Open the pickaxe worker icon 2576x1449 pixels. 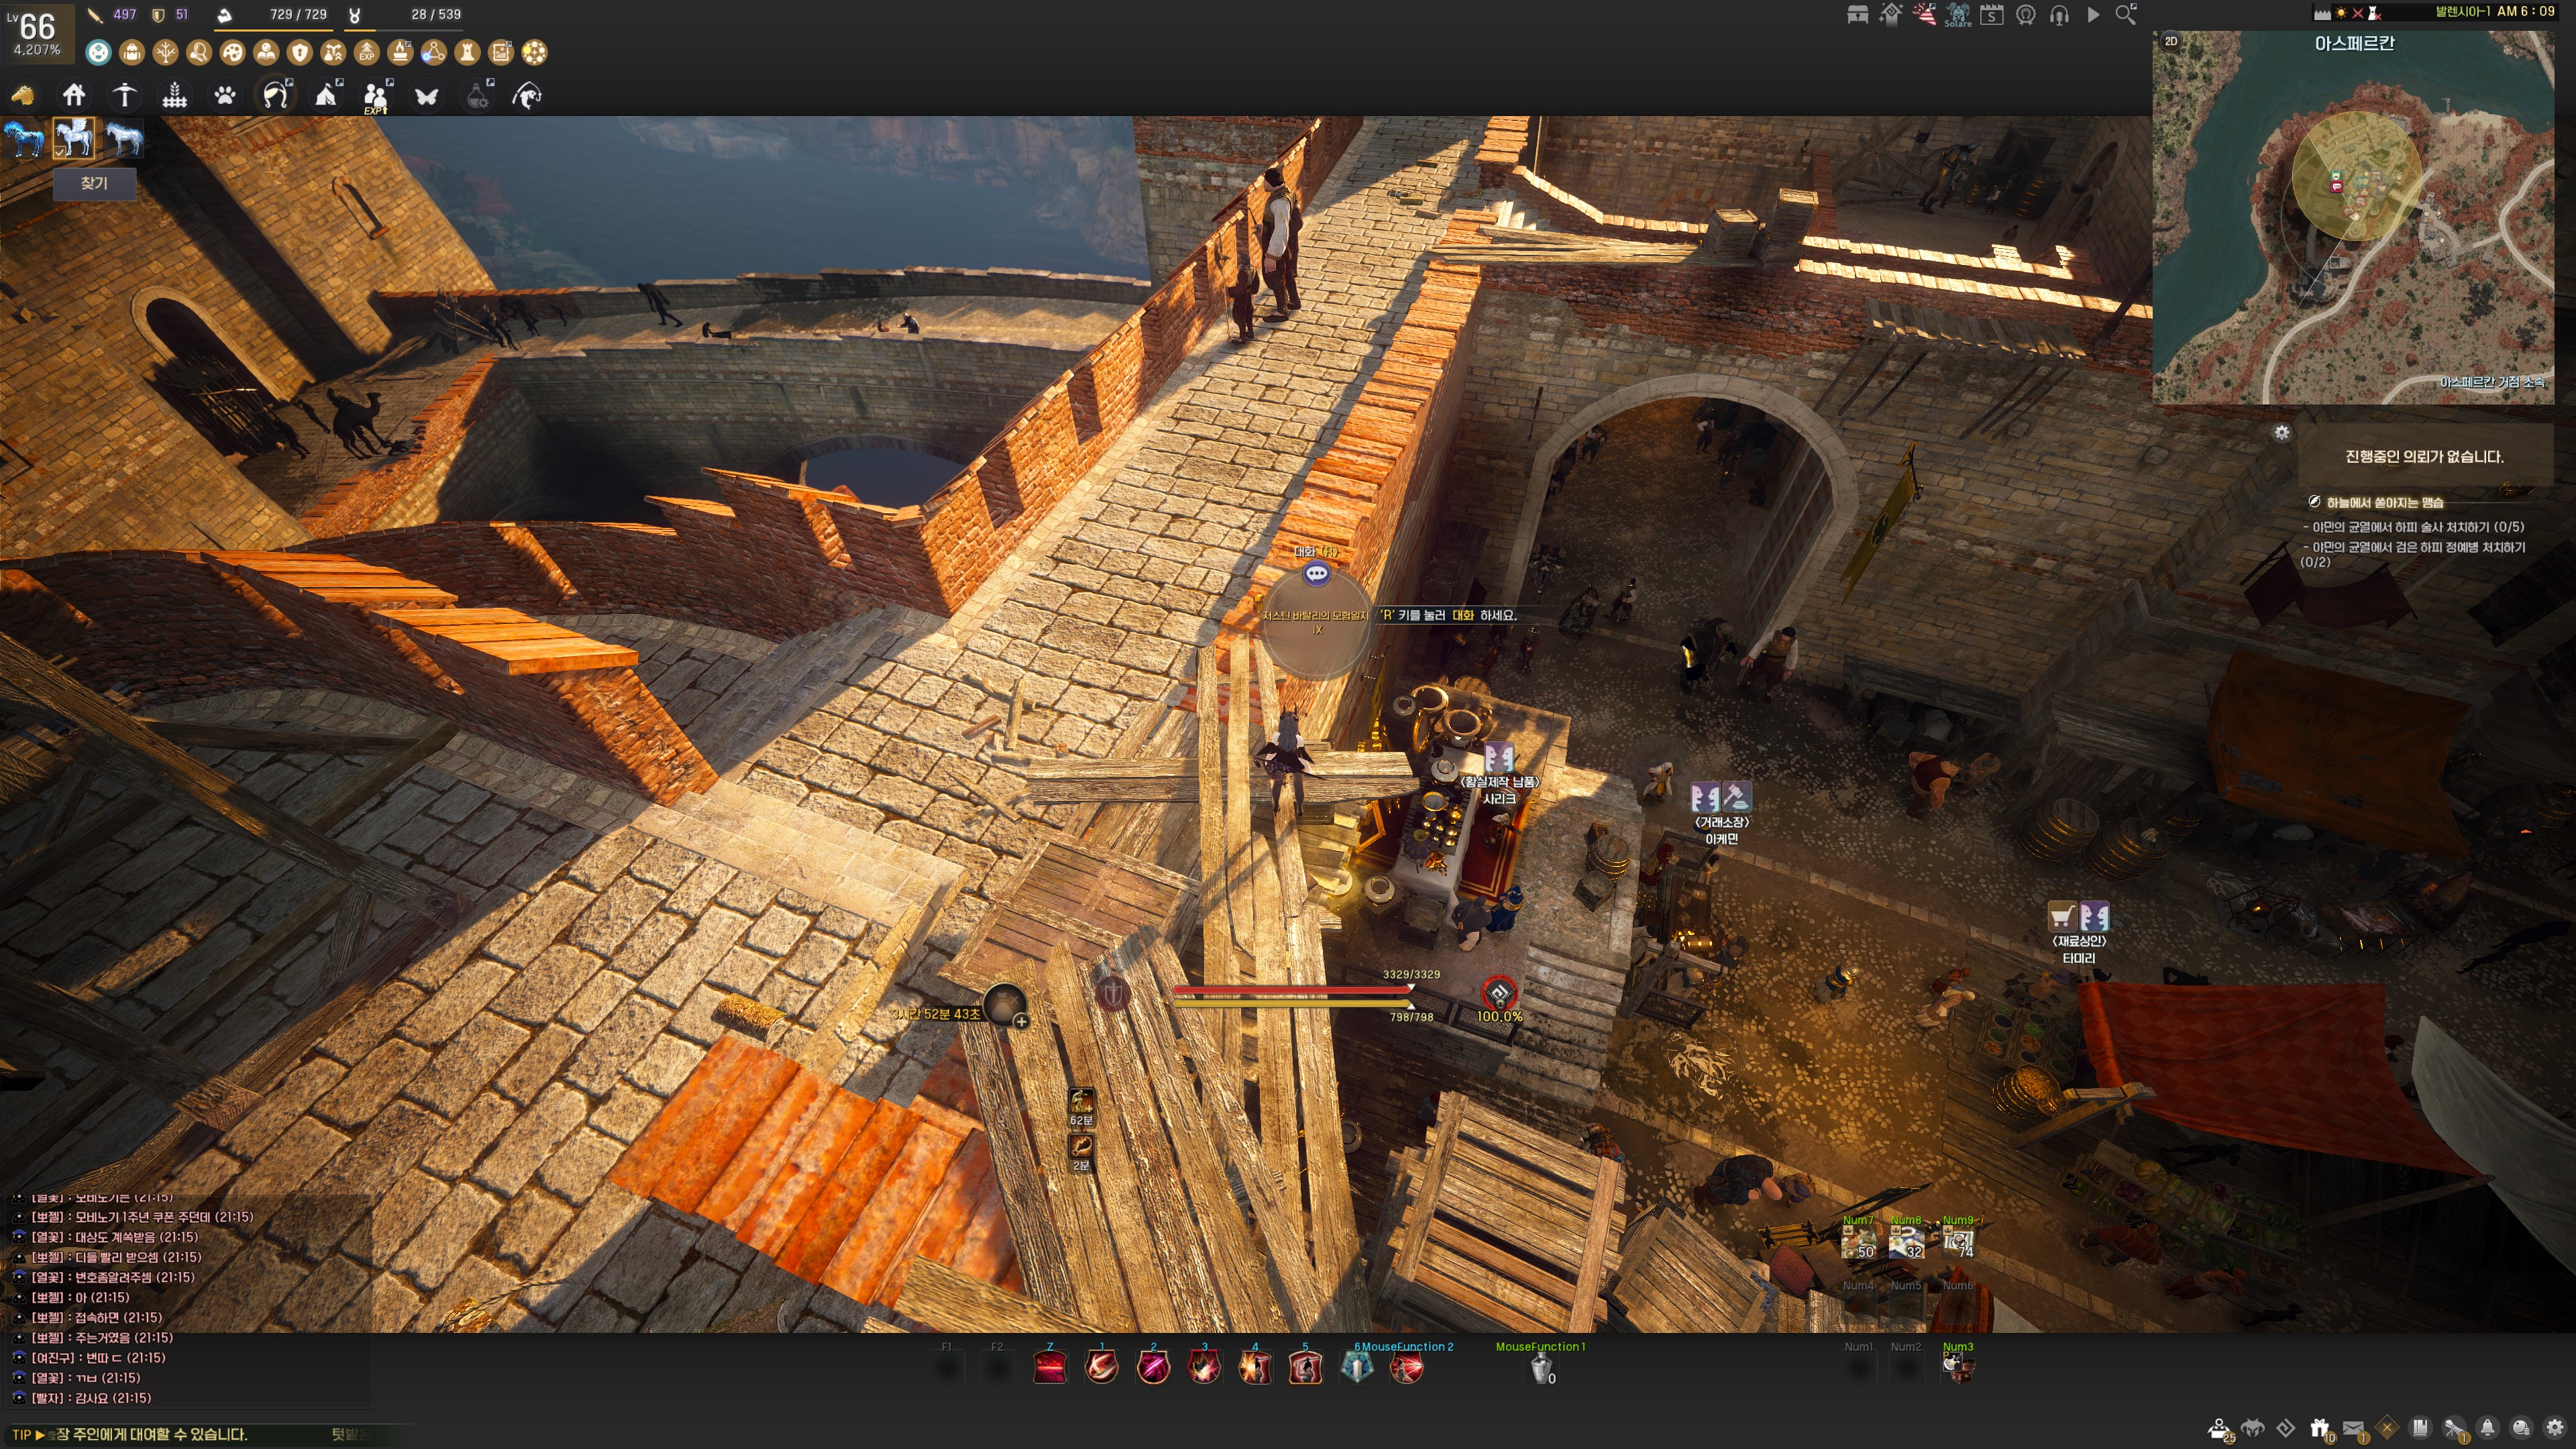click(124, 96)
